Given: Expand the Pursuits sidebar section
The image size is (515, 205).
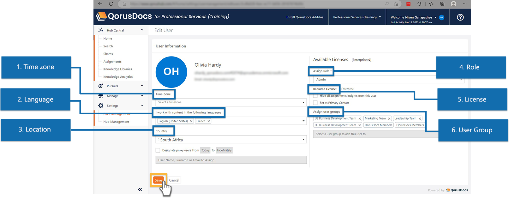Looking at the screenshot, I should 142,86.
